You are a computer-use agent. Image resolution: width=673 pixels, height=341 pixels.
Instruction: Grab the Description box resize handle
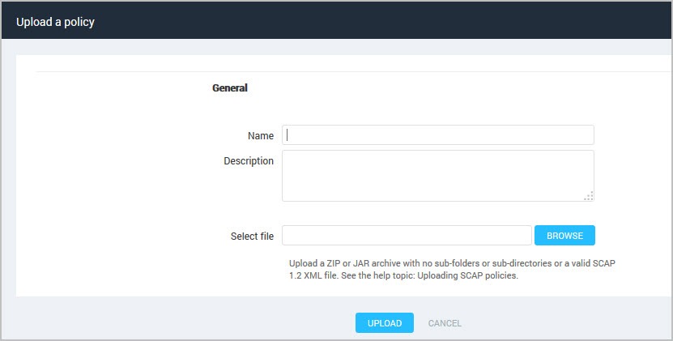click(x=589, y=196)
